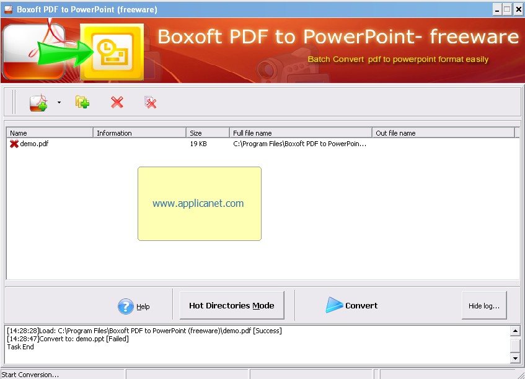The width and height of the screenshot is (525, 379).
Task: Click the application icon in title bar
Action: pyautogui.click(x=8, y=9)
